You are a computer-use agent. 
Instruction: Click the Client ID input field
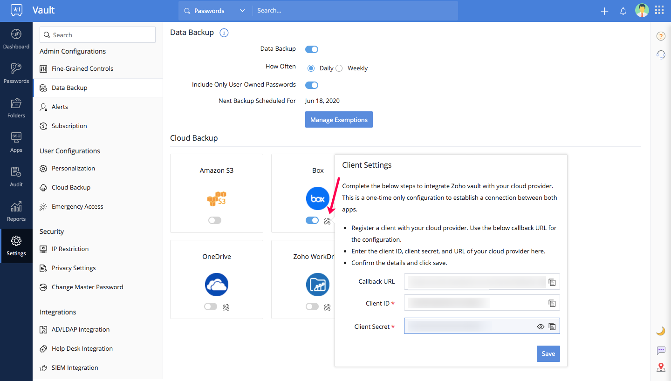pos(475,303)
